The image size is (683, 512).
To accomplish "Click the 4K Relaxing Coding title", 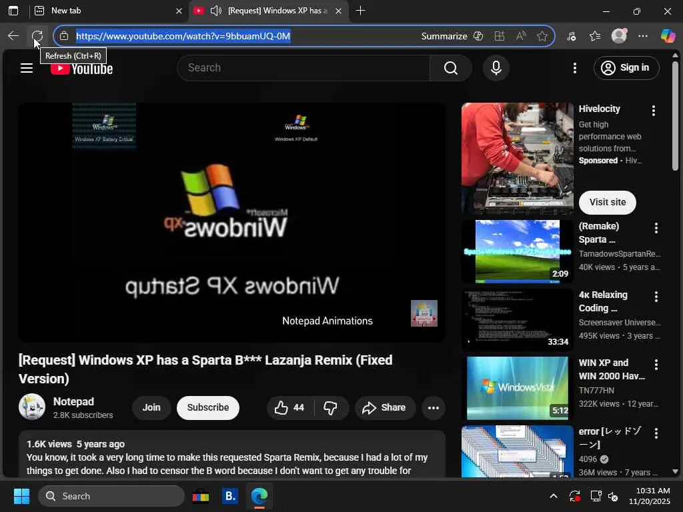I will (603, 301).
